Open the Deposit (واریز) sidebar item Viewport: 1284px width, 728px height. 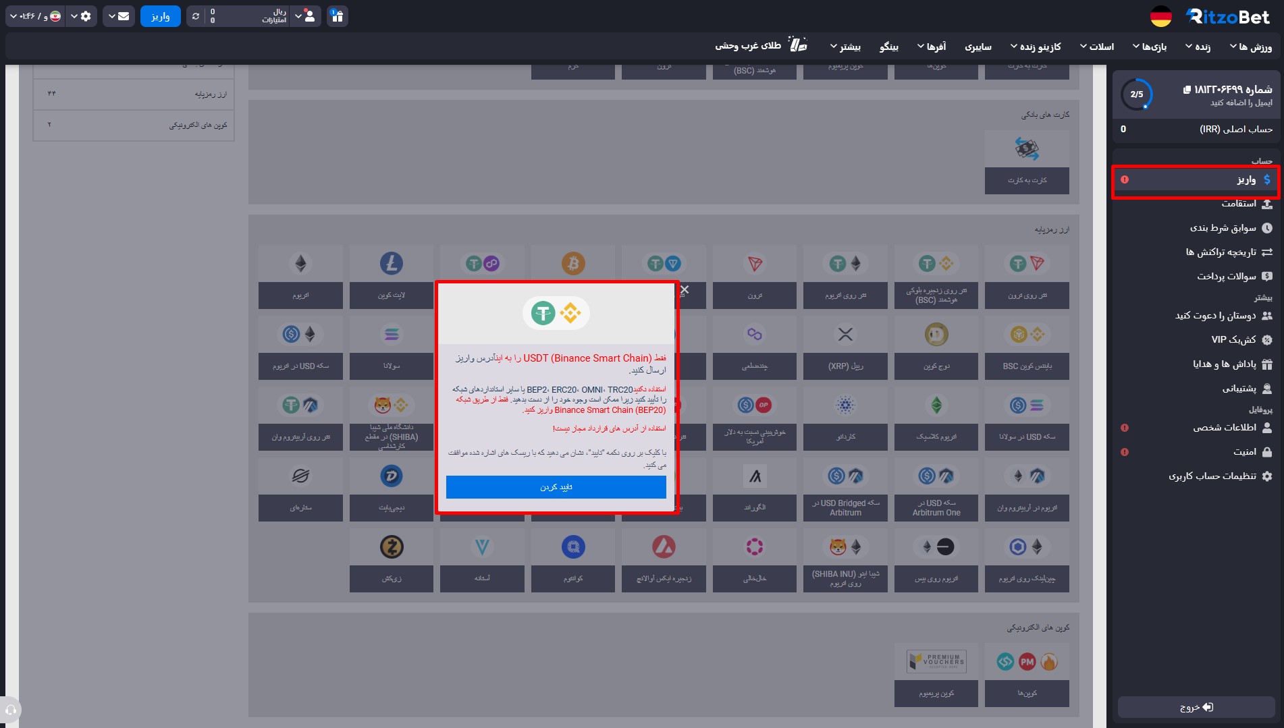click(x=1196, y=179)
